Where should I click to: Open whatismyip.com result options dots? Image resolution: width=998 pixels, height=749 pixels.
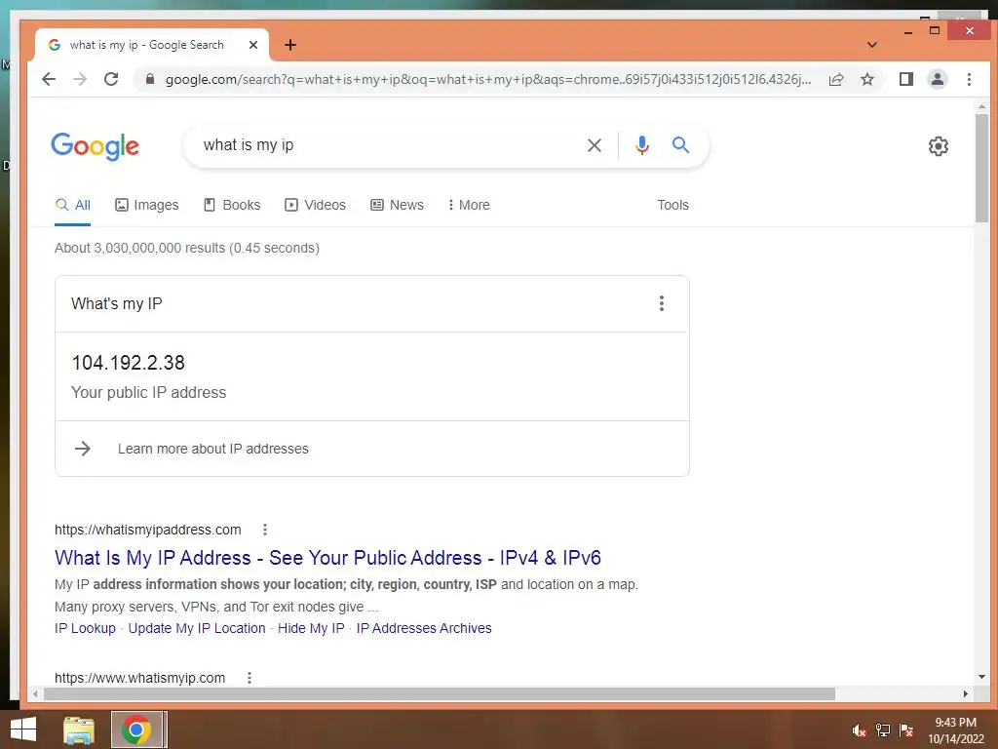pyautogui.click(x=249, y=678)
